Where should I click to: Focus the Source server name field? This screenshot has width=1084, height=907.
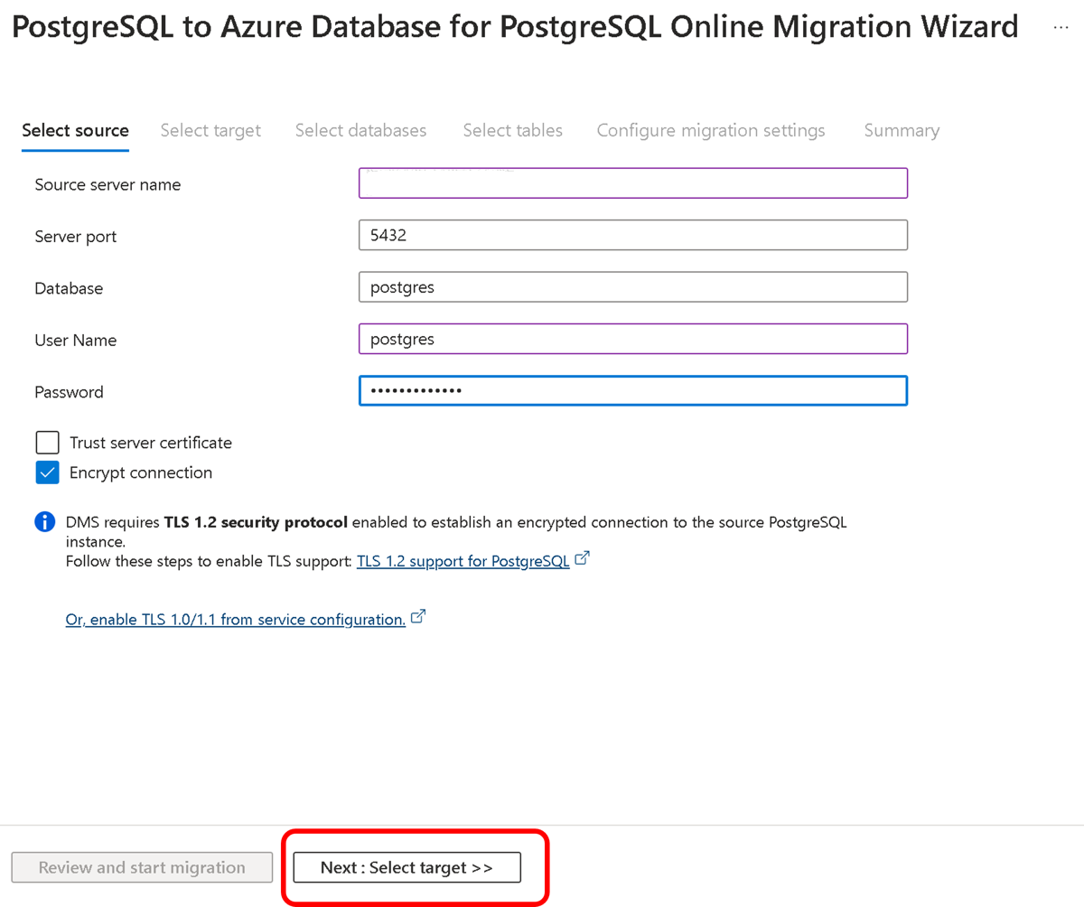click(633, 183)
